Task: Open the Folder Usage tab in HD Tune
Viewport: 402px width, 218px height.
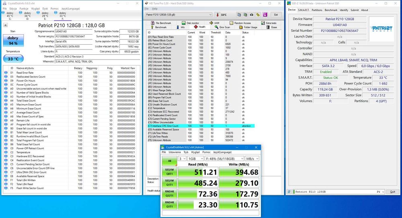Action: pos(248,27)
